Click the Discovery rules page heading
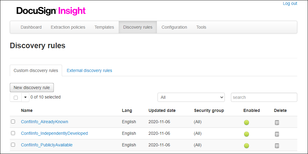 pos(38,45)
